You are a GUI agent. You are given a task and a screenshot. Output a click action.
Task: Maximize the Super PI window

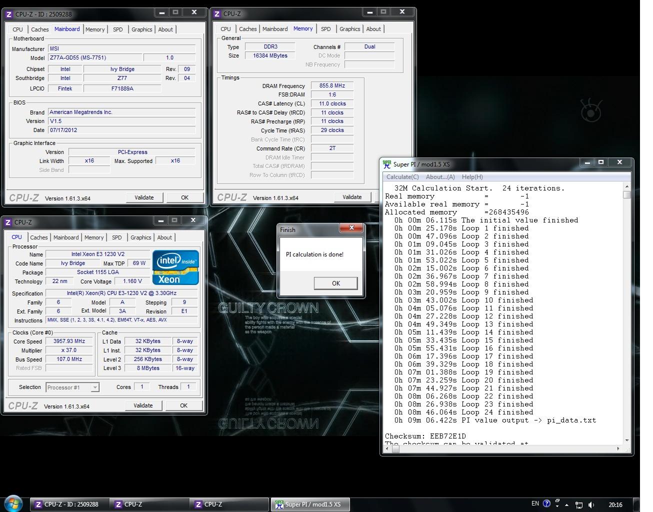[x=601, y=162]
